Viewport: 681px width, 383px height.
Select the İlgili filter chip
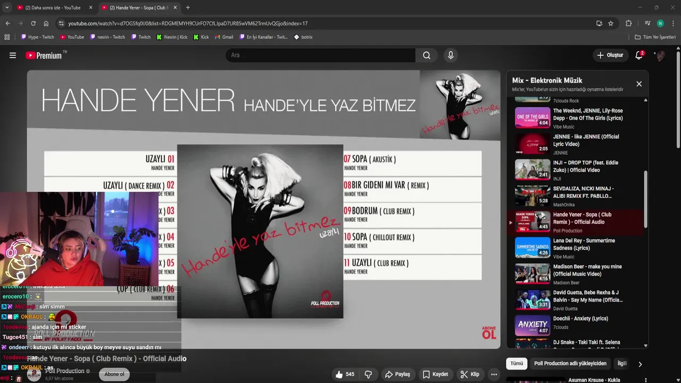point(621,364)
